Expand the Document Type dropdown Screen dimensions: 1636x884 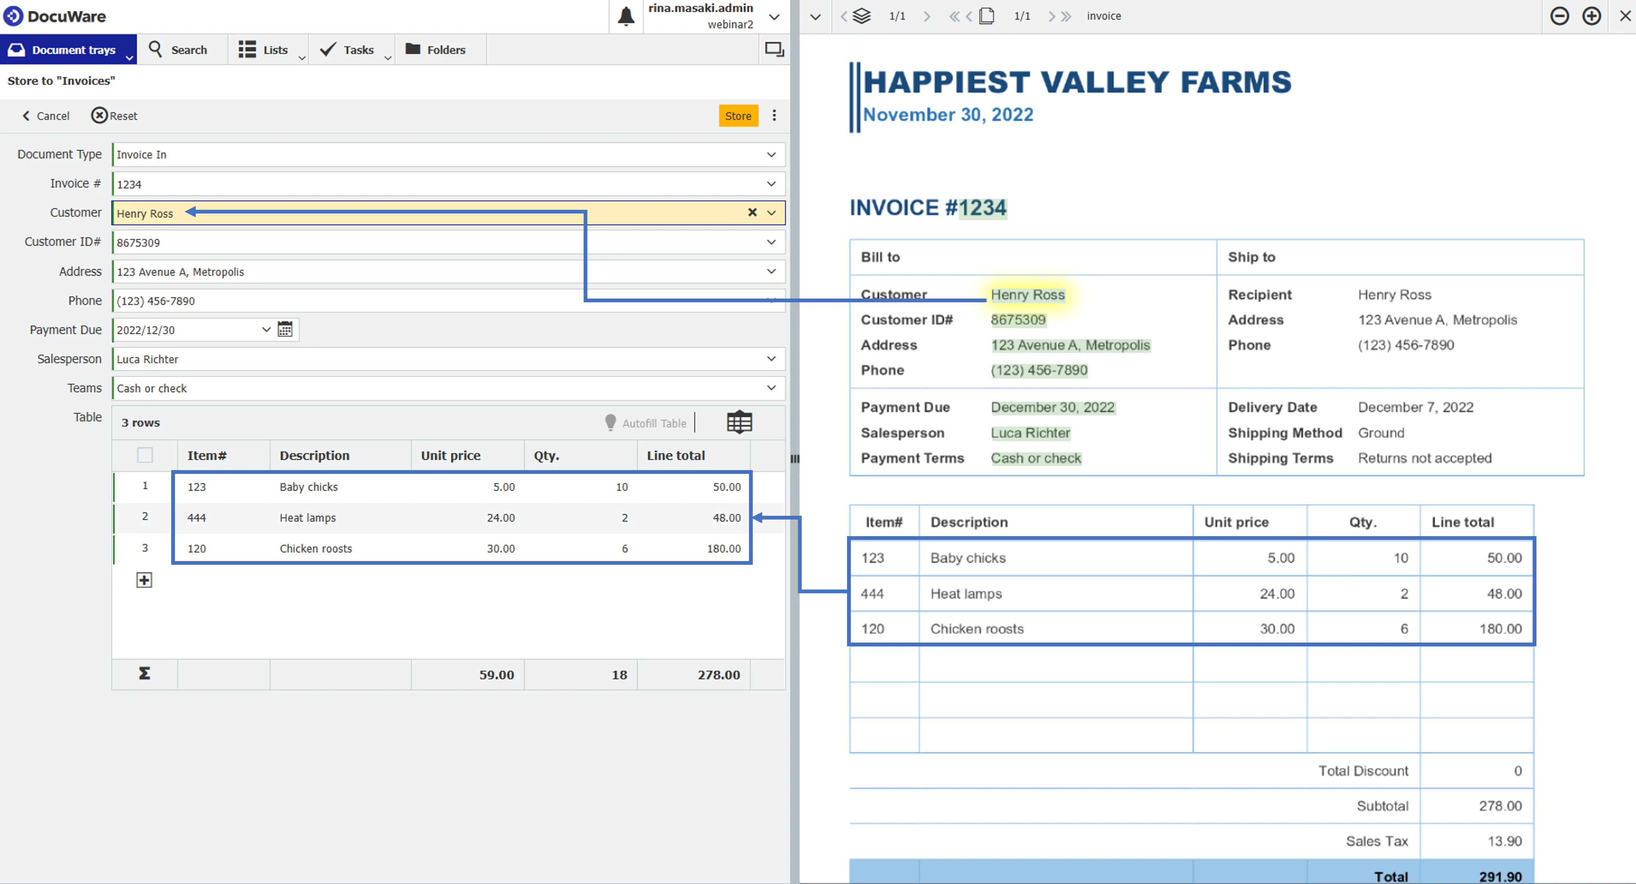tap(771, 154)
